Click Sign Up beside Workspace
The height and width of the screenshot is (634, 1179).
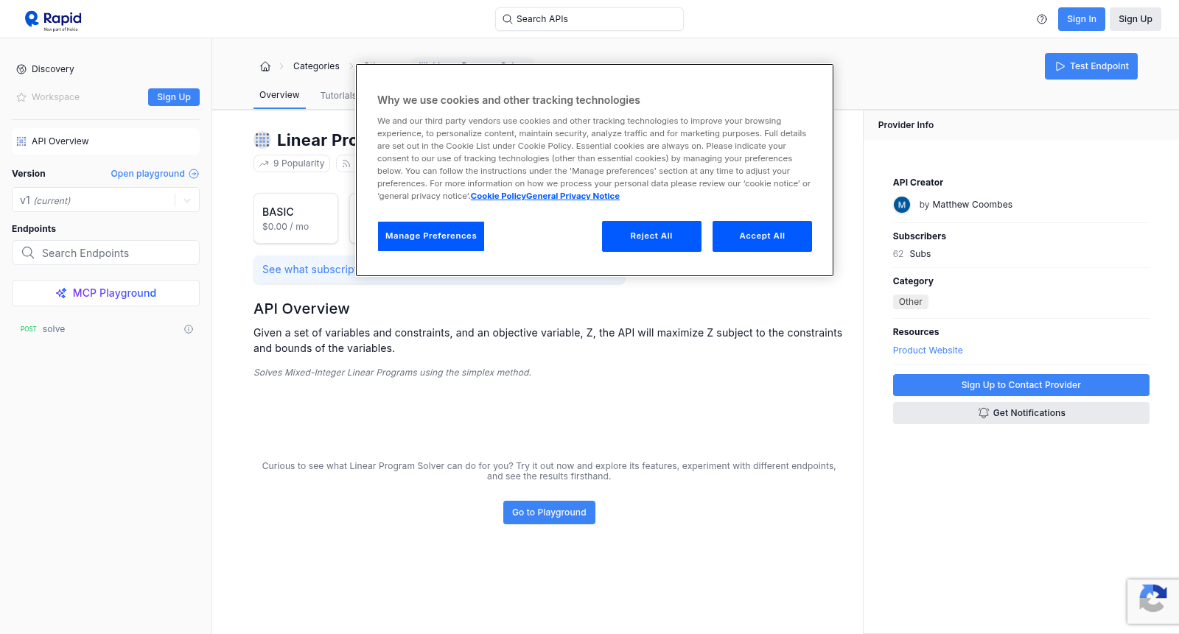(174, 97)
